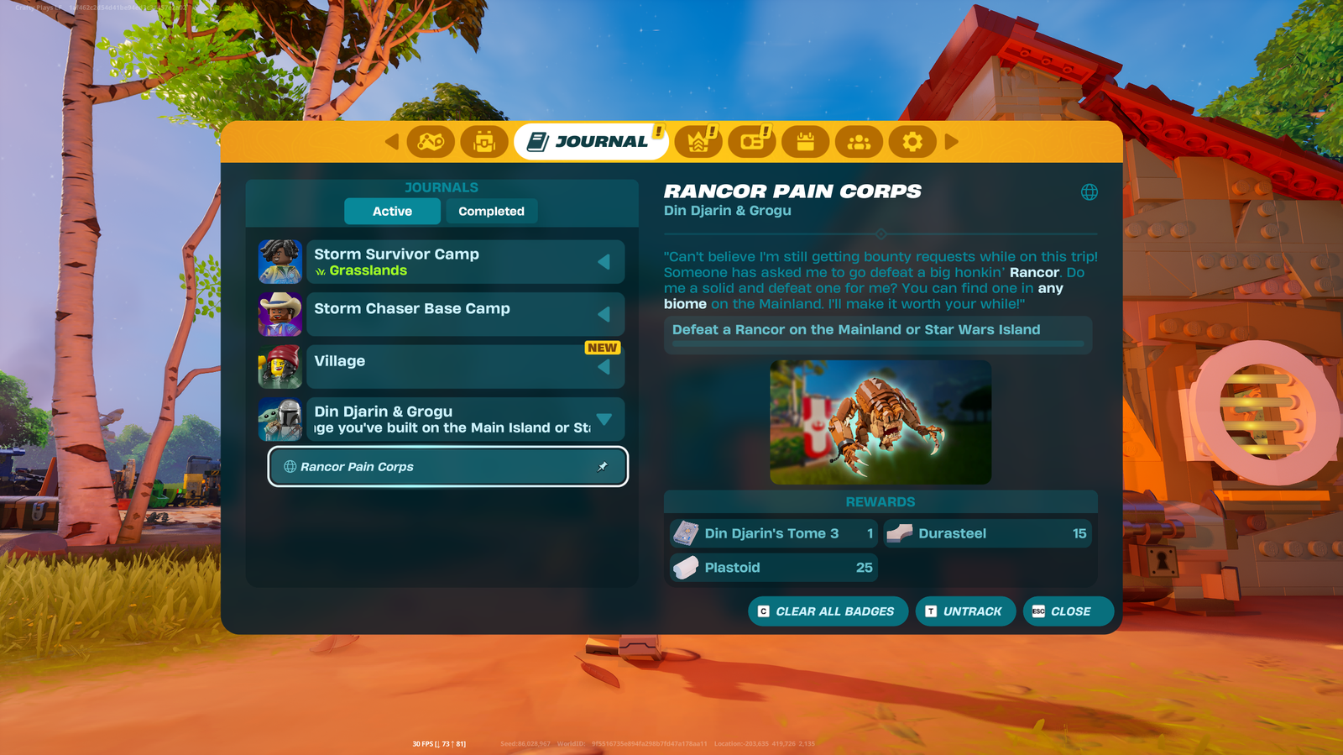Viewport: 1343px width, 755px height.
Task: Close the journal menu
Action: coord(1068,611)
